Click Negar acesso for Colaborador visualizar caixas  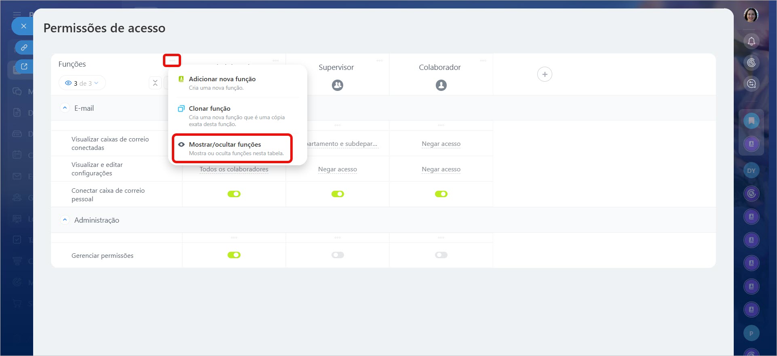pyautogui.click(x=441, y=144)
